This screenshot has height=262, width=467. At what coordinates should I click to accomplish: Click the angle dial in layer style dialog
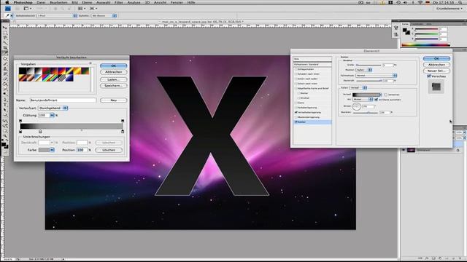pos(357,106)
